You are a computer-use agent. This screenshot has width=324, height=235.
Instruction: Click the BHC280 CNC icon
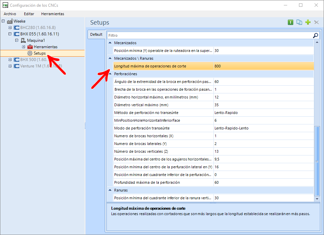[x=17, y=28]
